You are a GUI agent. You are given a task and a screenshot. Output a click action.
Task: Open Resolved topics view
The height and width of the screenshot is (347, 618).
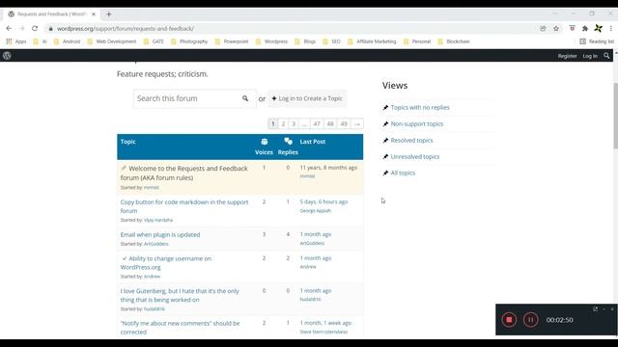[x=412, y=141]
